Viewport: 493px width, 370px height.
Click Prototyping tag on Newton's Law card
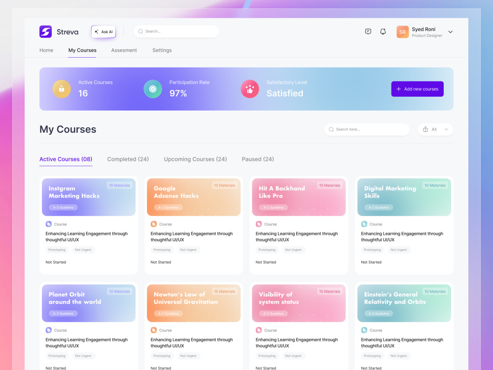162,356
